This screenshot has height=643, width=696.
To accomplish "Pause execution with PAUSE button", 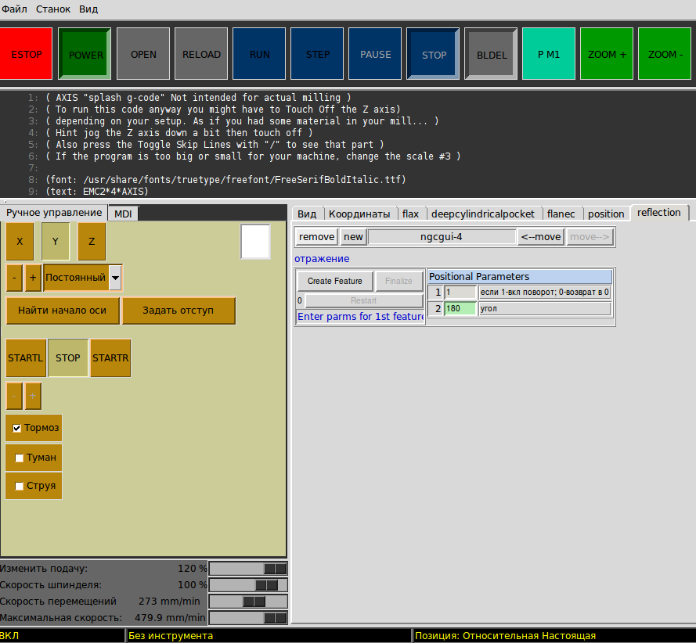I will 375,54.
